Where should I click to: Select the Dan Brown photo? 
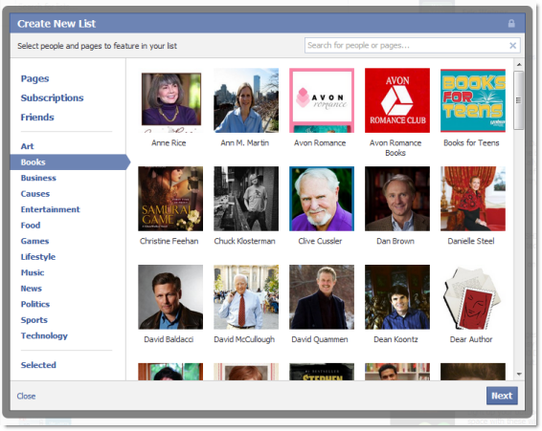coord(397,199)
